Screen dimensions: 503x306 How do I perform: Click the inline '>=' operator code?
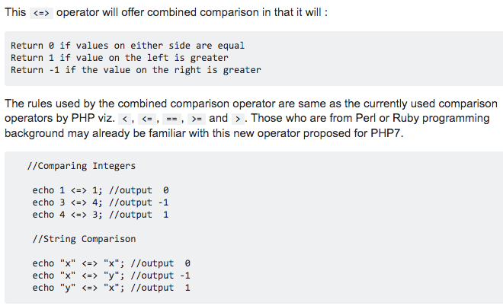click(x=197, y=119)
